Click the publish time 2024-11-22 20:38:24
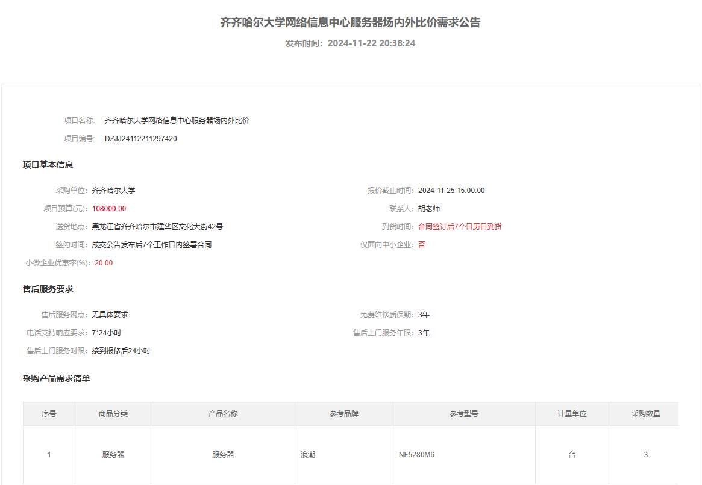702x485 pixels. [x=371, y=43]
